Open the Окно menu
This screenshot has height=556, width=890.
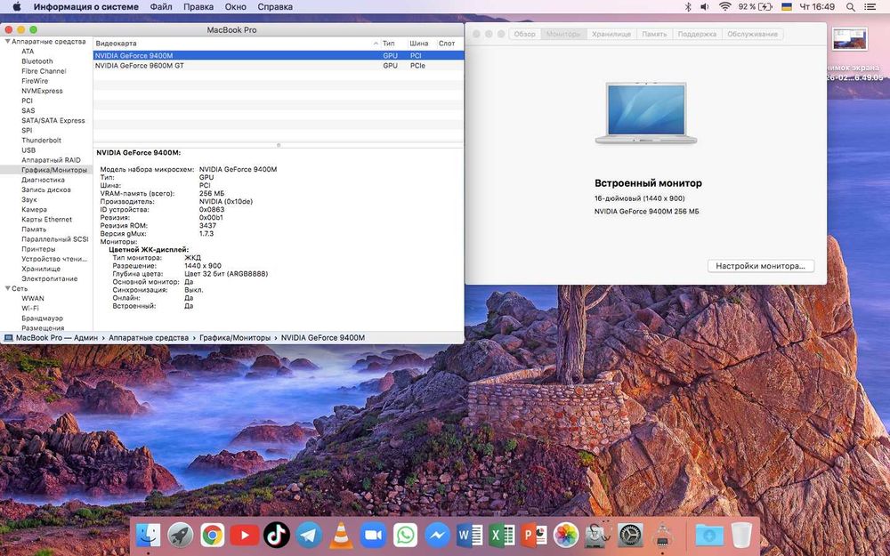[236, 7]
